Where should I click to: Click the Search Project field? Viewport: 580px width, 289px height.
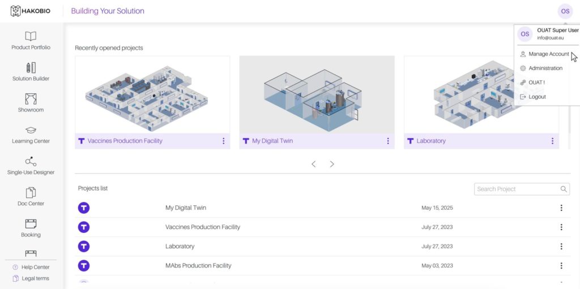pyautogui.click(x=517, y=189)
